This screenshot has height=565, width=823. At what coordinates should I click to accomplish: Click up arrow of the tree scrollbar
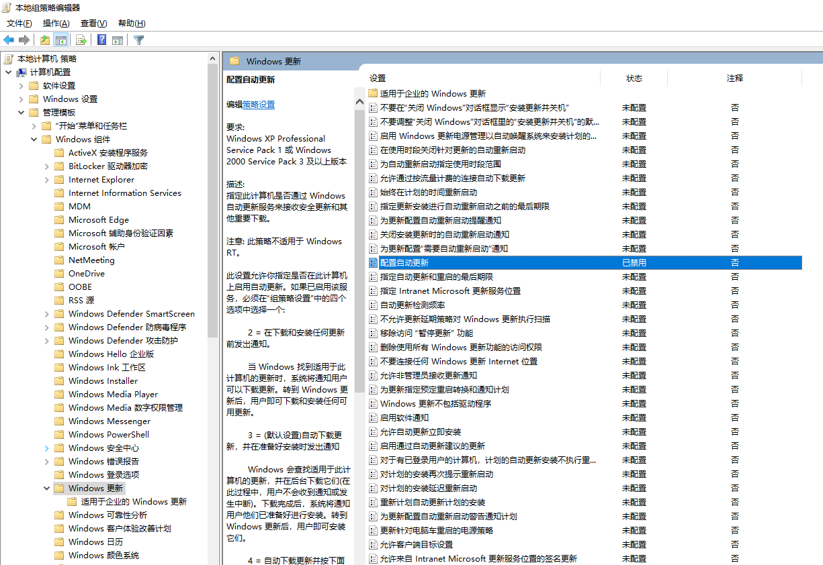click(213, 58)
